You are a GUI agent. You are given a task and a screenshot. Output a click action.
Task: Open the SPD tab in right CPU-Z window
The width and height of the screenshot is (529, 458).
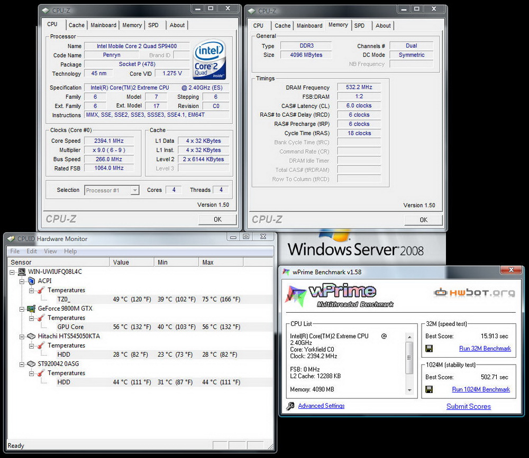point(359,25)
